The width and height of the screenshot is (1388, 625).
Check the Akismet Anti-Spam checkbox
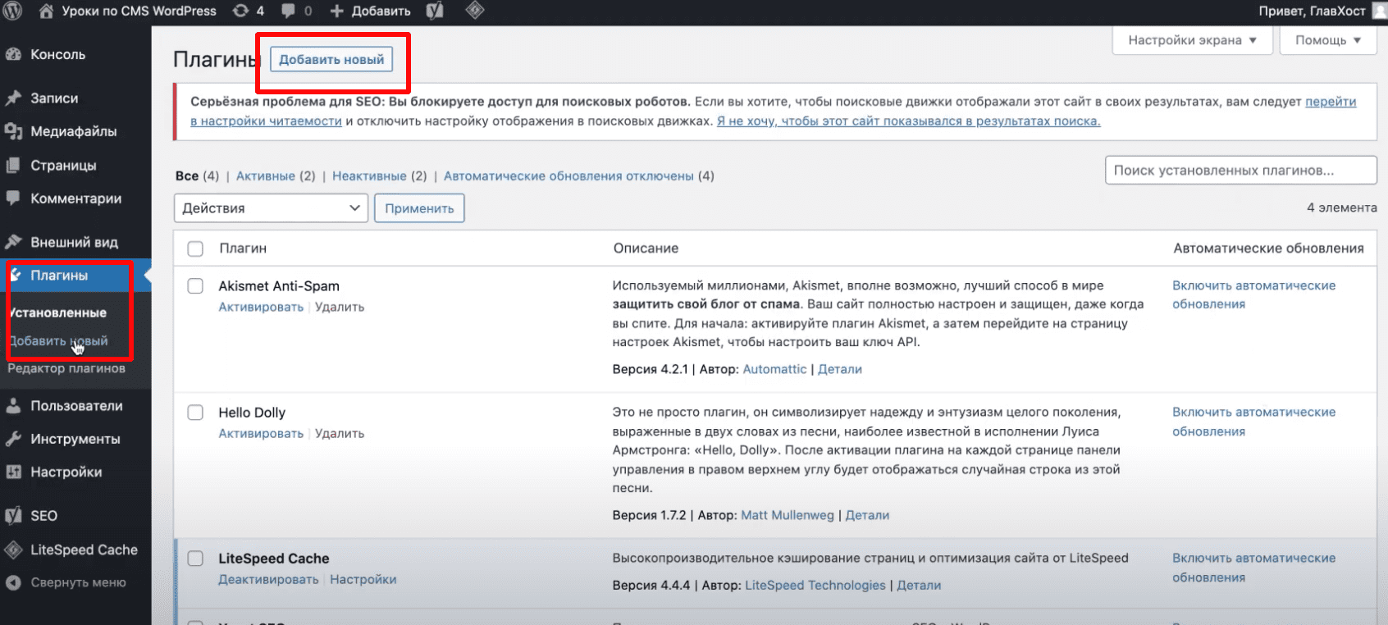tap(195, 285)
